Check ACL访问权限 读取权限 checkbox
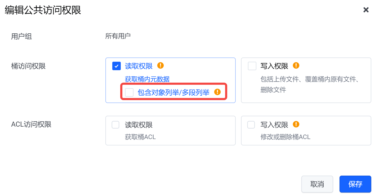This screenshot has height=196, width=375. click(x=115, y=125)
